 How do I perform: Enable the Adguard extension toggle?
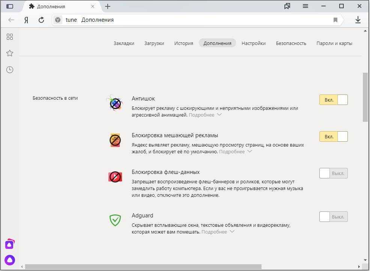[x=333, y=217]
